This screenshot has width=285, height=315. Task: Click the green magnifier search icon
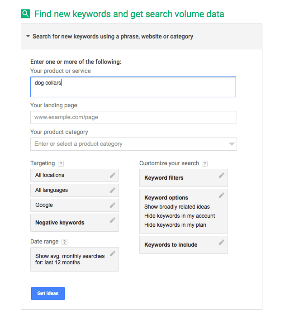[25, 14]
